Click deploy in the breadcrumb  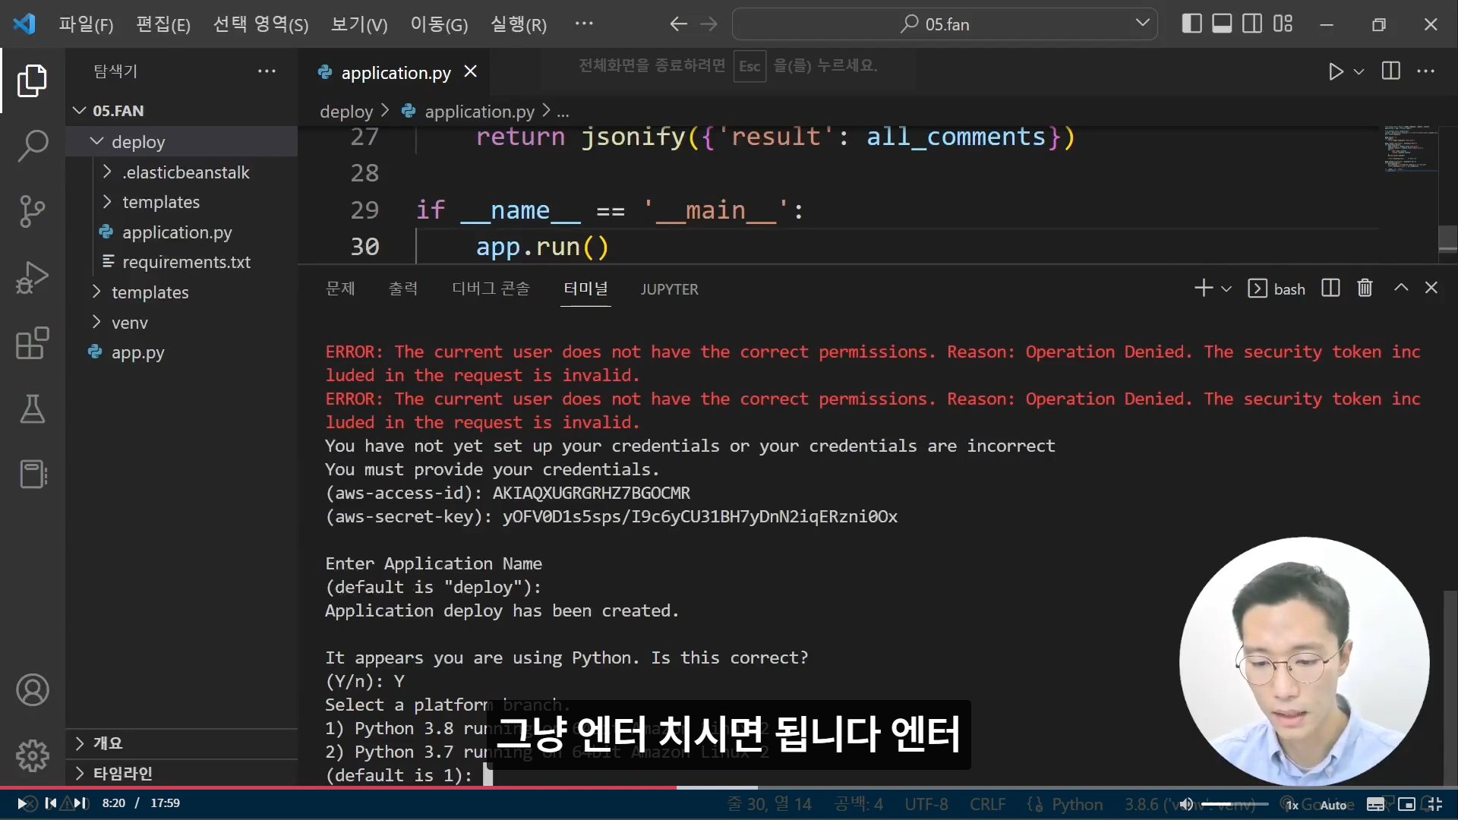coord(346,112)
